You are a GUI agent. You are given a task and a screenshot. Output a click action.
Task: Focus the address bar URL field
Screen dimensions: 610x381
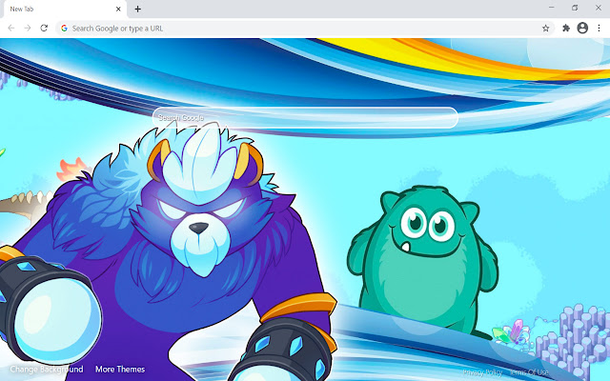[x=305, y=28]
